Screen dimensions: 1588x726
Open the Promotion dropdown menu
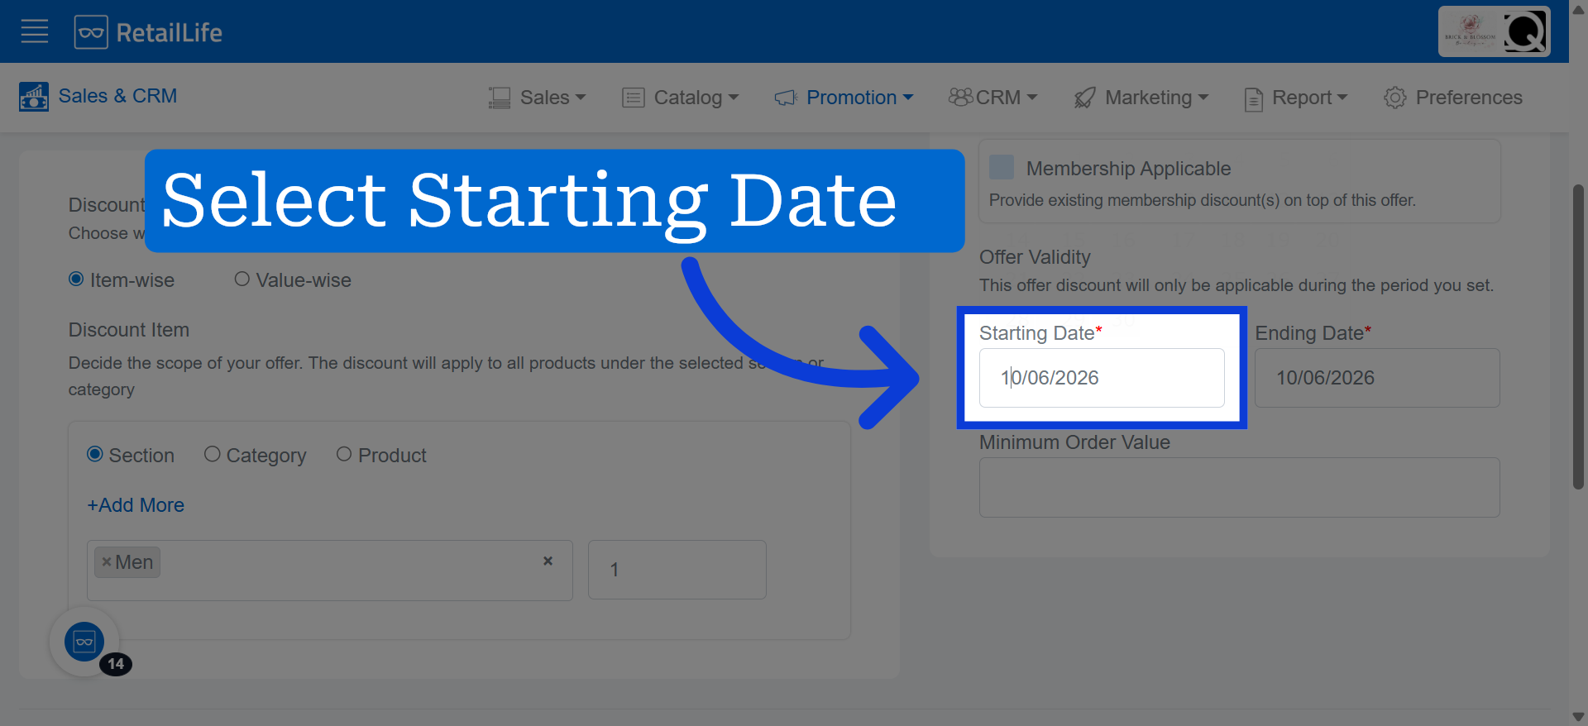coord(844,98)
